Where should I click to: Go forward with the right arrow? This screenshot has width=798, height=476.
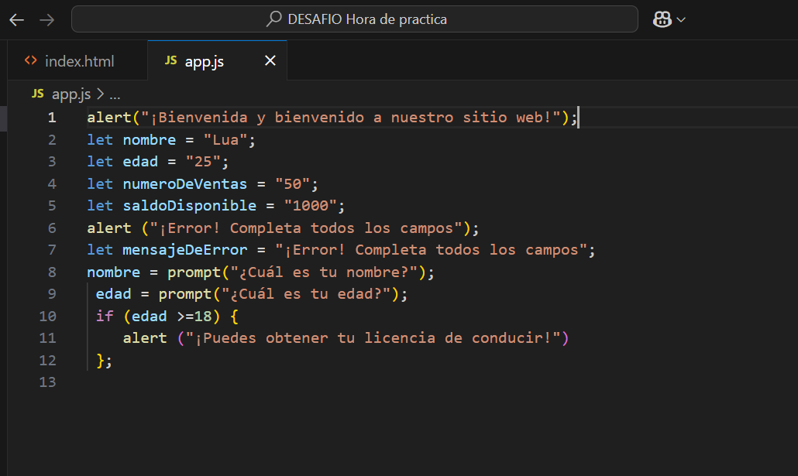(x=46, y=20)
